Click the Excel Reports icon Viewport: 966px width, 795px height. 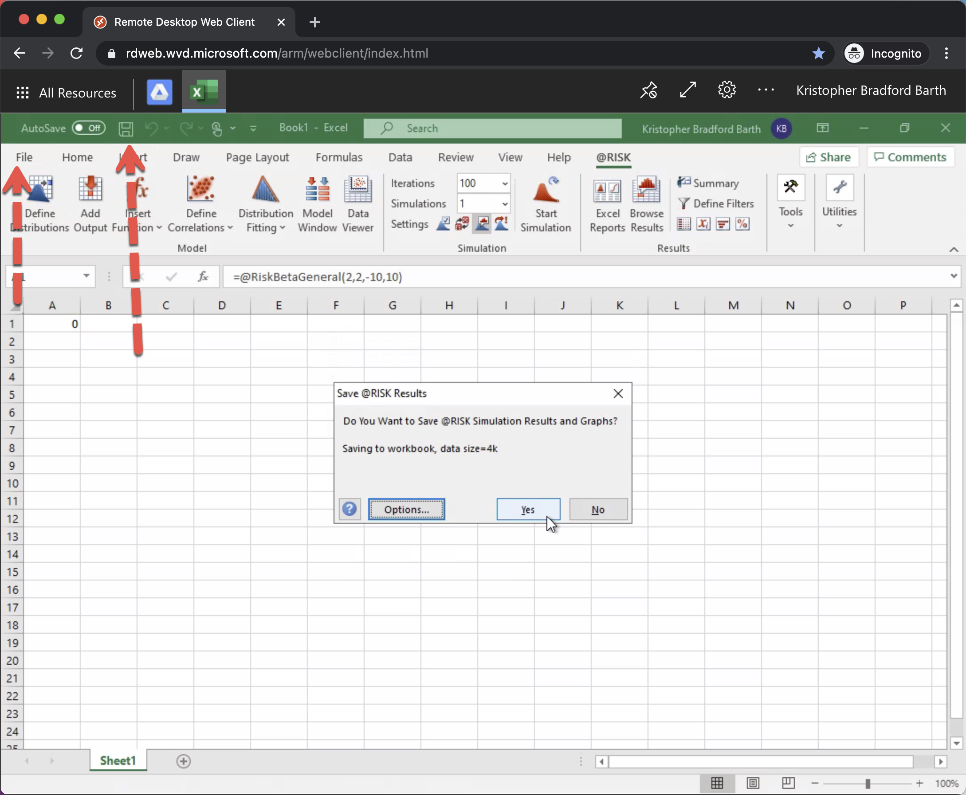click(607, 190)
